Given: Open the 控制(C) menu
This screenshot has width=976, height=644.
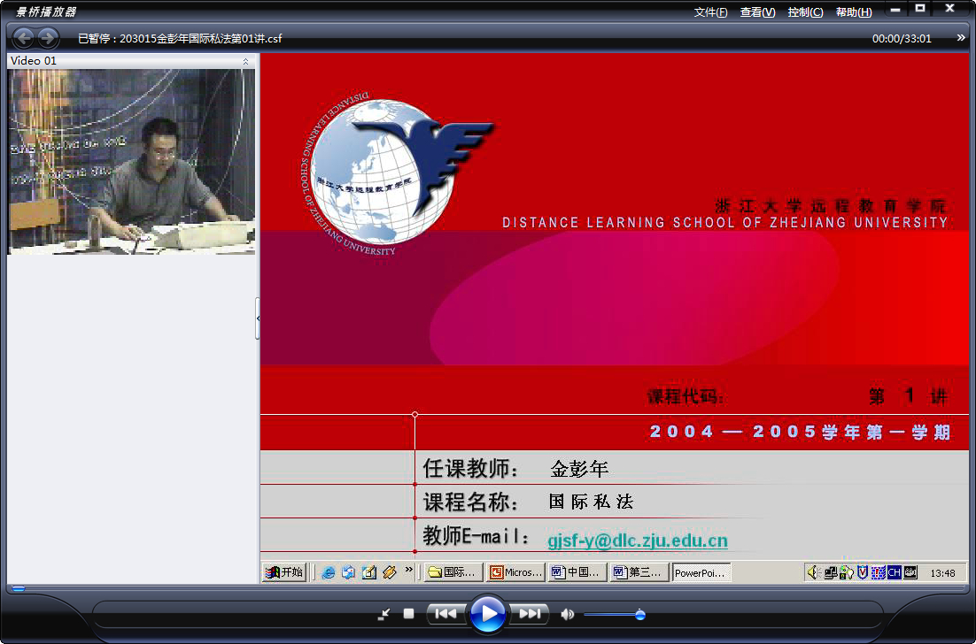Looking at the screenshot, I should [805, 12].
